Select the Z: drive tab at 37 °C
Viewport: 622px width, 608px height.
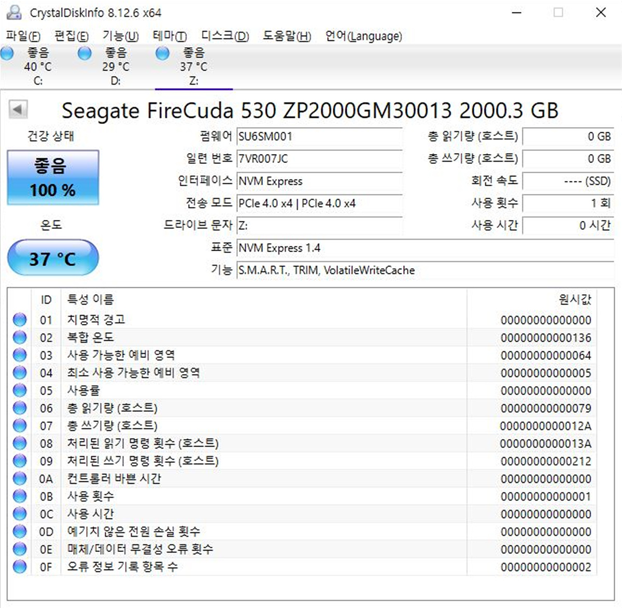coord(193,66)
